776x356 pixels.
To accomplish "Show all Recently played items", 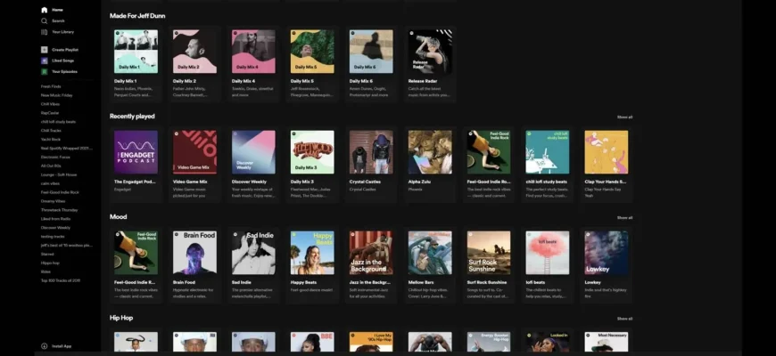I will coord(624,117).
